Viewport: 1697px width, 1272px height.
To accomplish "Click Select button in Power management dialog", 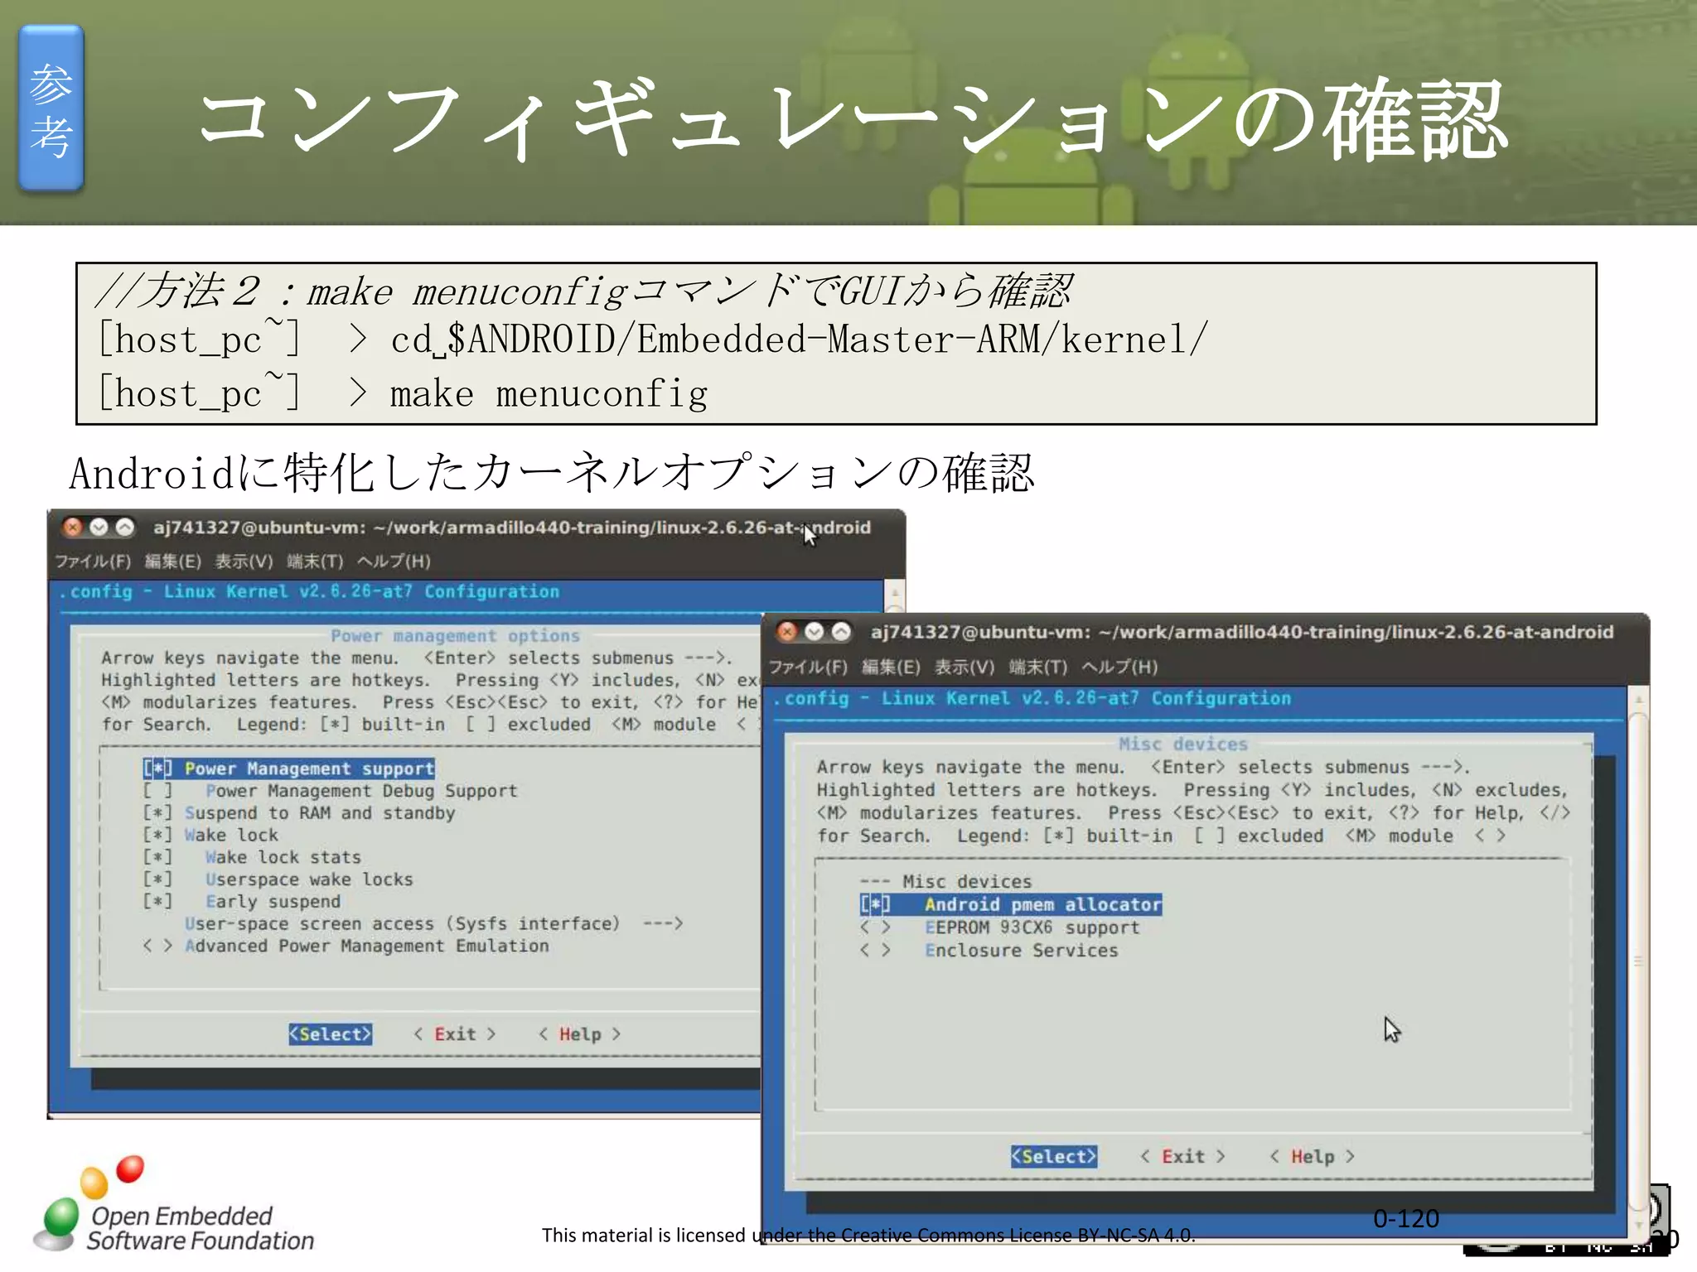I will (x=330, y=1034).
